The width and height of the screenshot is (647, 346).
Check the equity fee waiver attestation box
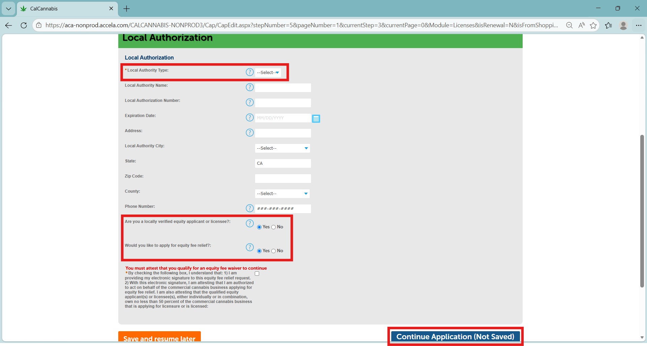click(257, 274)
